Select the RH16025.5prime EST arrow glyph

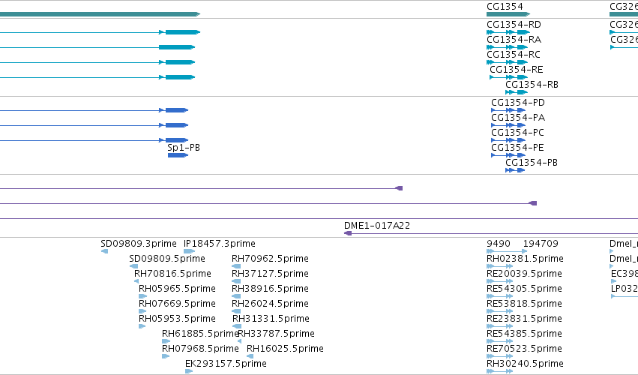(x=250, y=356)
